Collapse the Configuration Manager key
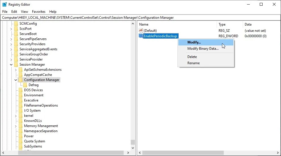The width and height of the screenshot is (281, 156). click(16, 80)
